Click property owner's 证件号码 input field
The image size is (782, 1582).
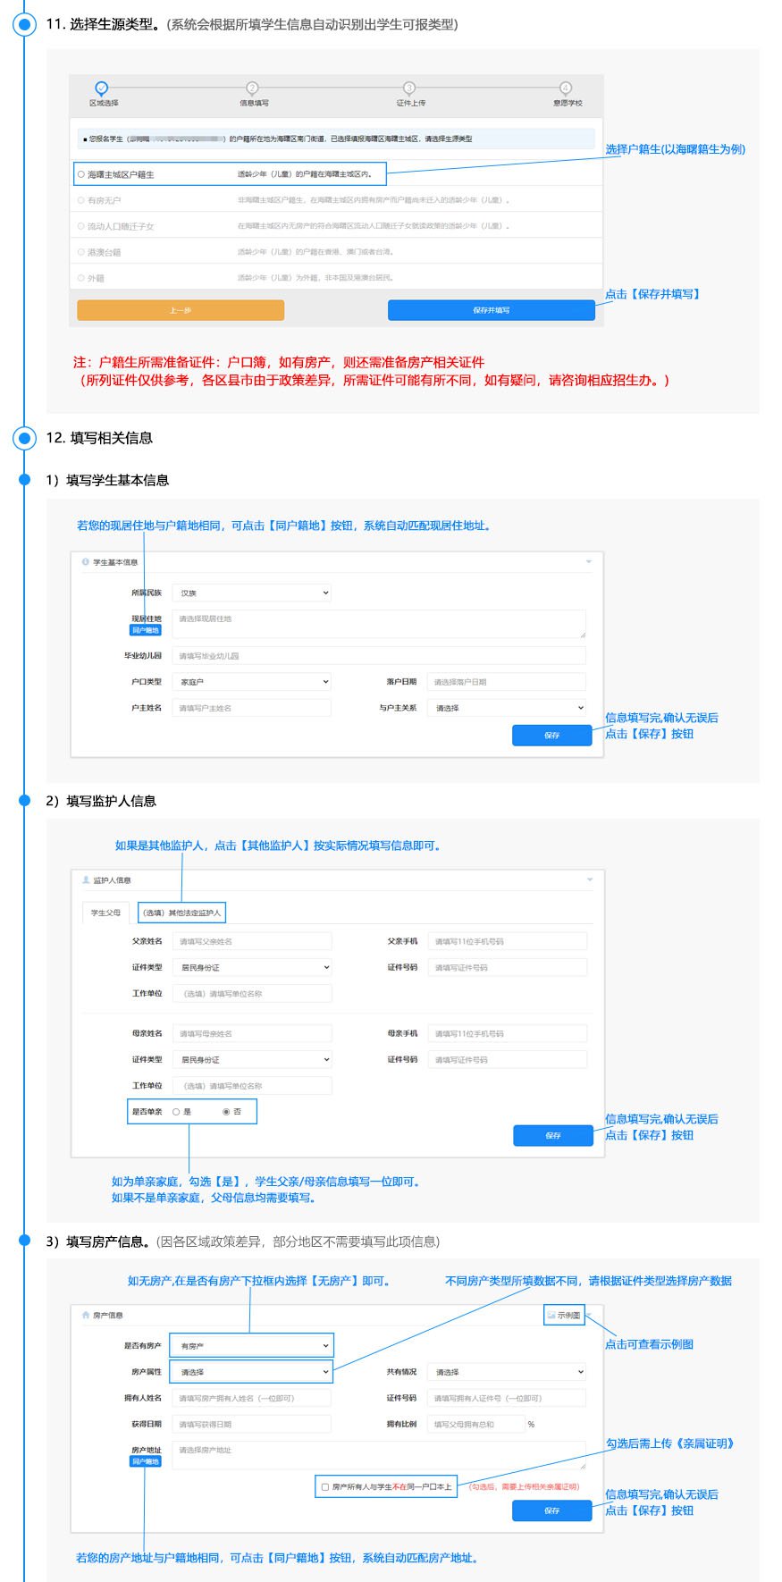click(508, 1398)
